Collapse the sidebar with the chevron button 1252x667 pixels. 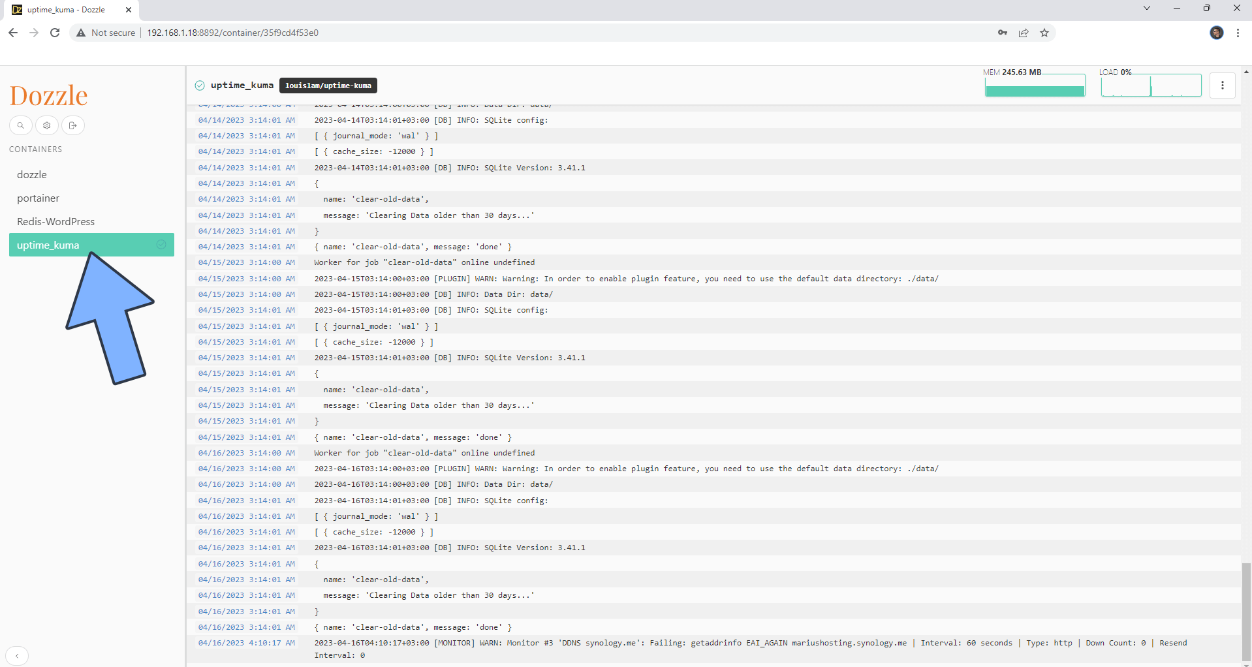17,656
